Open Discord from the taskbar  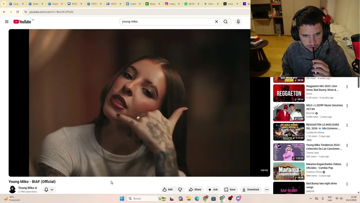[x=238, y=198]
